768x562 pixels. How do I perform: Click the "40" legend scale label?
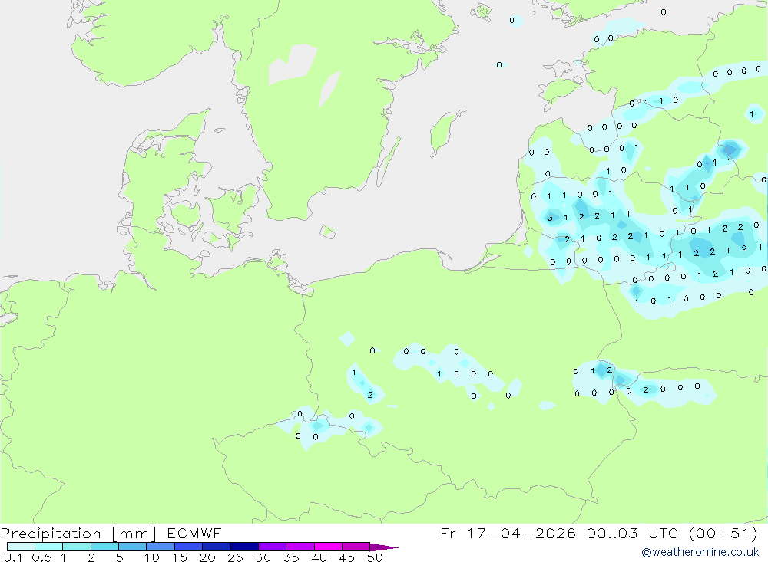(319, 557)
